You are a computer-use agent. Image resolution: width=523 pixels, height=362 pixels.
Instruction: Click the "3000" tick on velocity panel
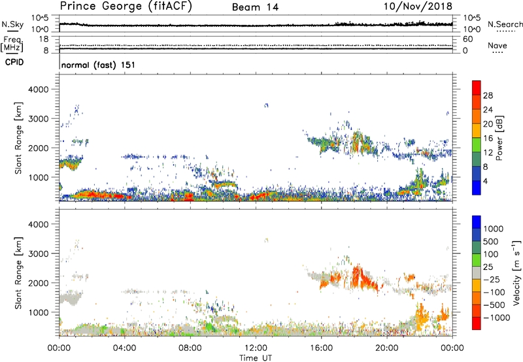(39, 254)
